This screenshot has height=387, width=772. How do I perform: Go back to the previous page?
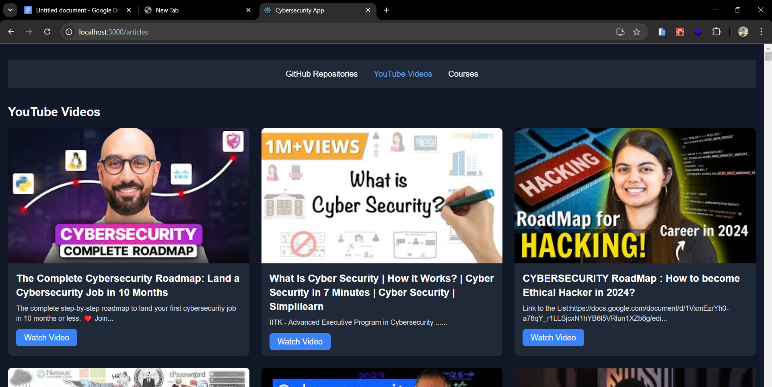pos(11,32)
